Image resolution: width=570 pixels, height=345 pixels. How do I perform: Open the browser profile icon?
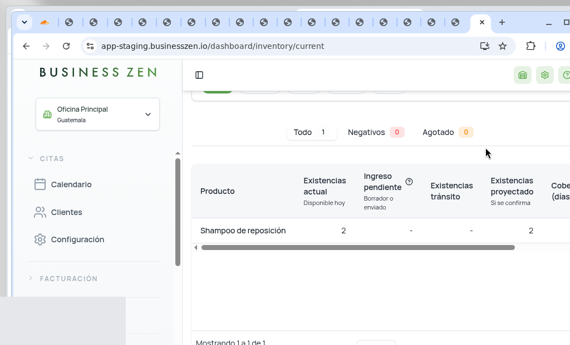point(560,46)
